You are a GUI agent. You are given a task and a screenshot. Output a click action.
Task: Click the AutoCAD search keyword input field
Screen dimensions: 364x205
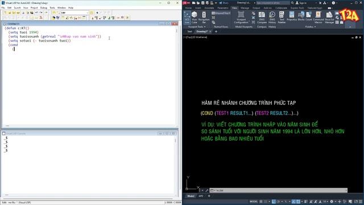click(273, 3)
